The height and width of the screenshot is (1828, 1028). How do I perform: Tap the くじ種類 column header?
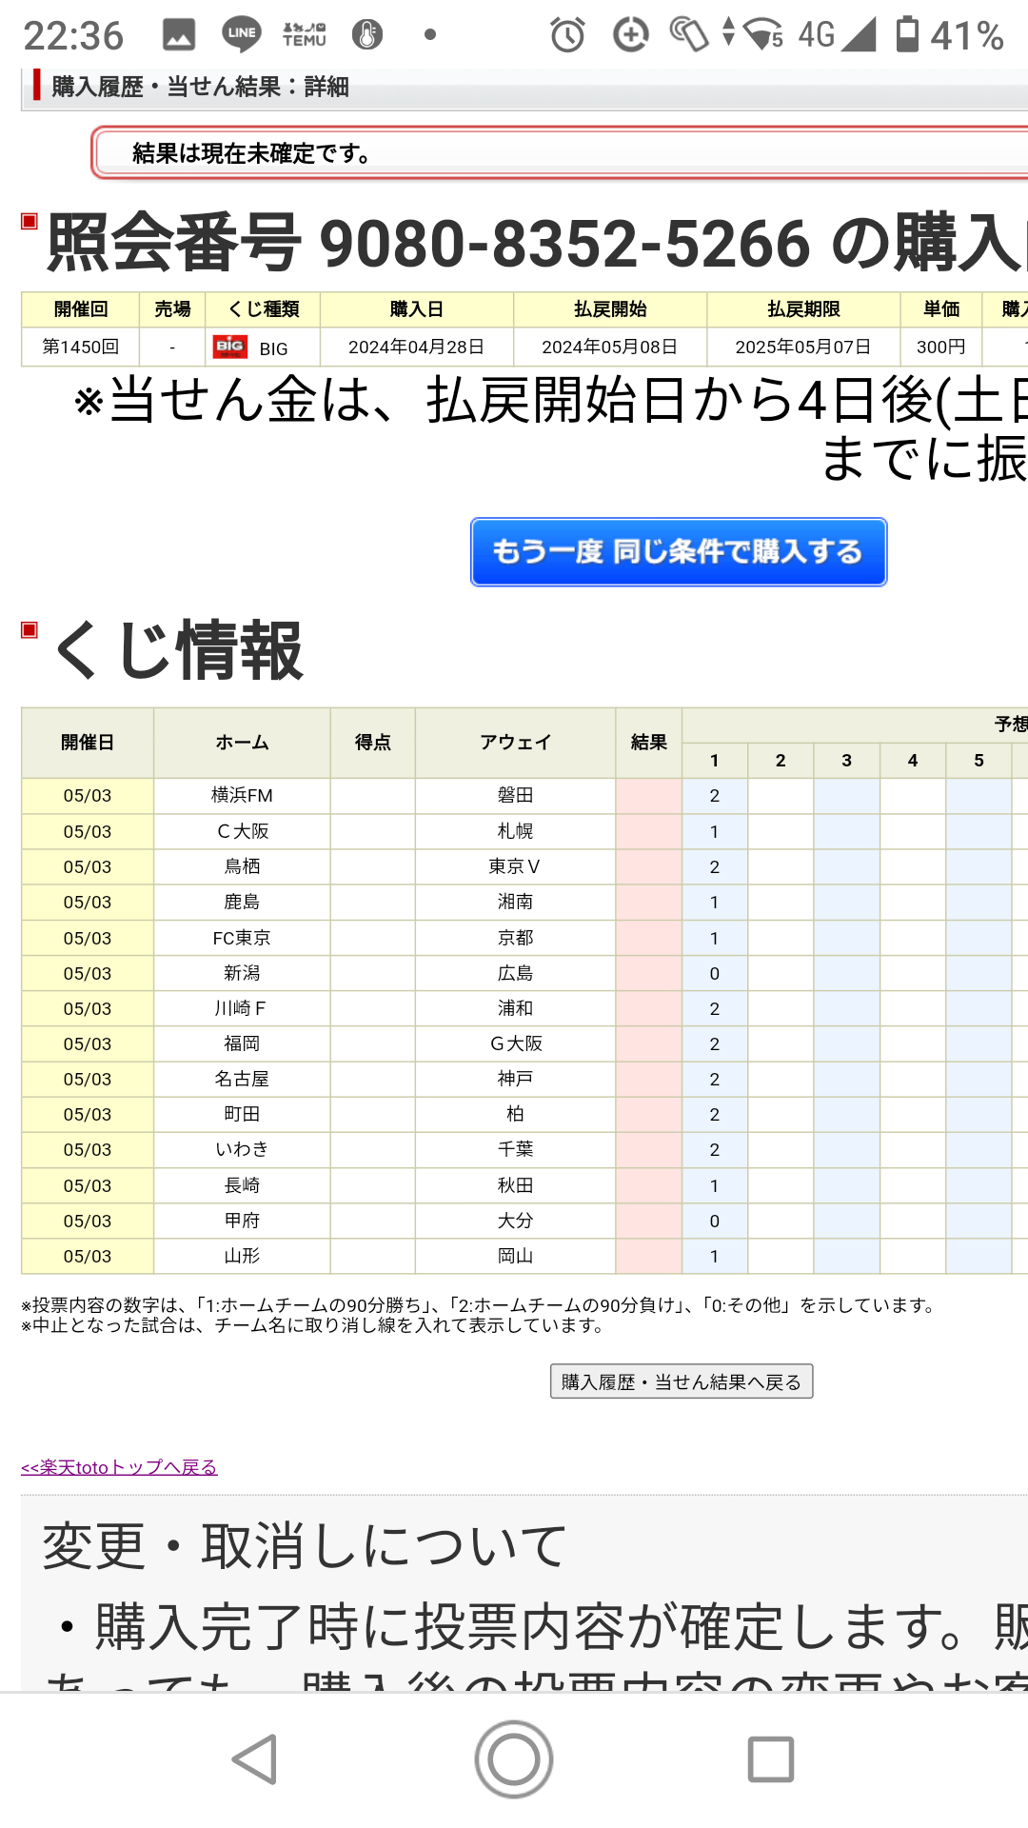click(263, 309)
